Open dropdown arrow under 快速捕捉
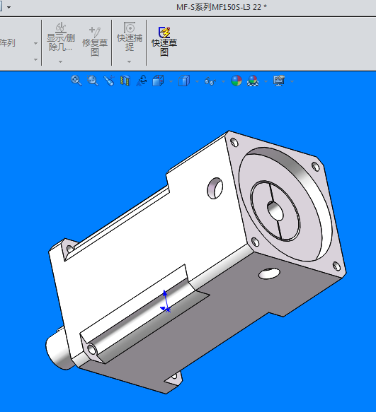 point(129,61)
